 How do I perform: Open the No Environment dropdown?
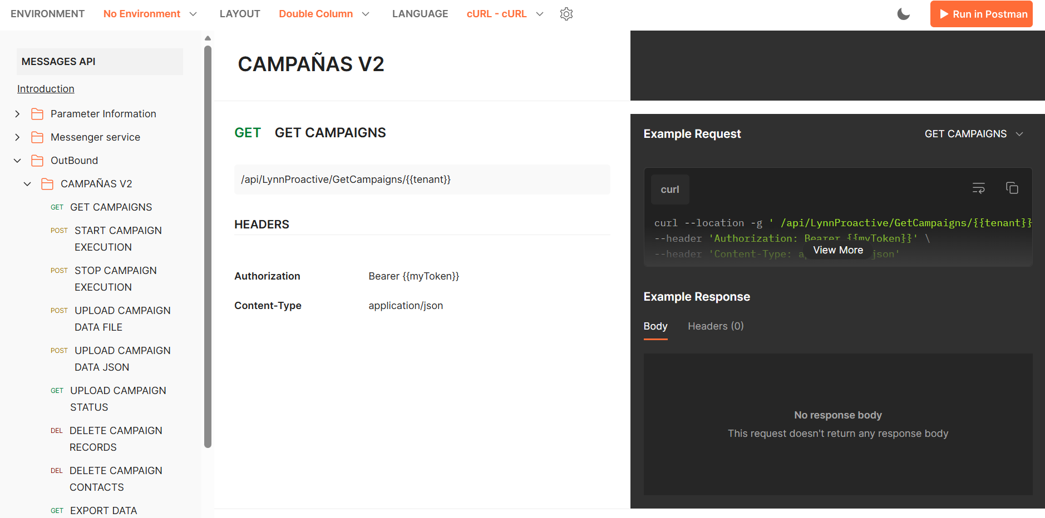(150, 14)
